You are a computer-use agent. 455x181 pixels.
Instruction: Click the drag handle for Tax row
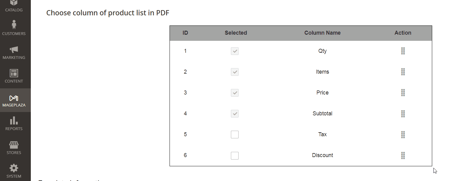point(403,134)
